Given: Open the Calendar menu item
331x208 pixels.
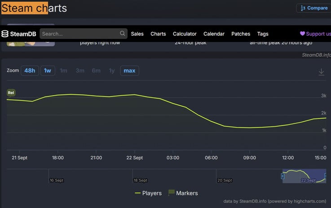Looking at the screenshot, I should (214, 34).
